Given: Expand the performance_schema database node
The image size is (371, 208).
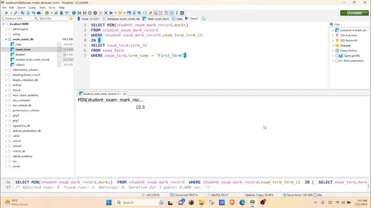Looking at the screenshot, I should [x=6, y=110].
